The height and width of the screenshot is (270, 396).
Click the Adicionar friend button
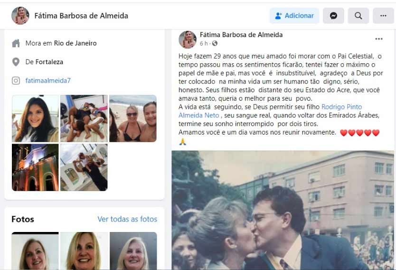(x=294, y=16)
